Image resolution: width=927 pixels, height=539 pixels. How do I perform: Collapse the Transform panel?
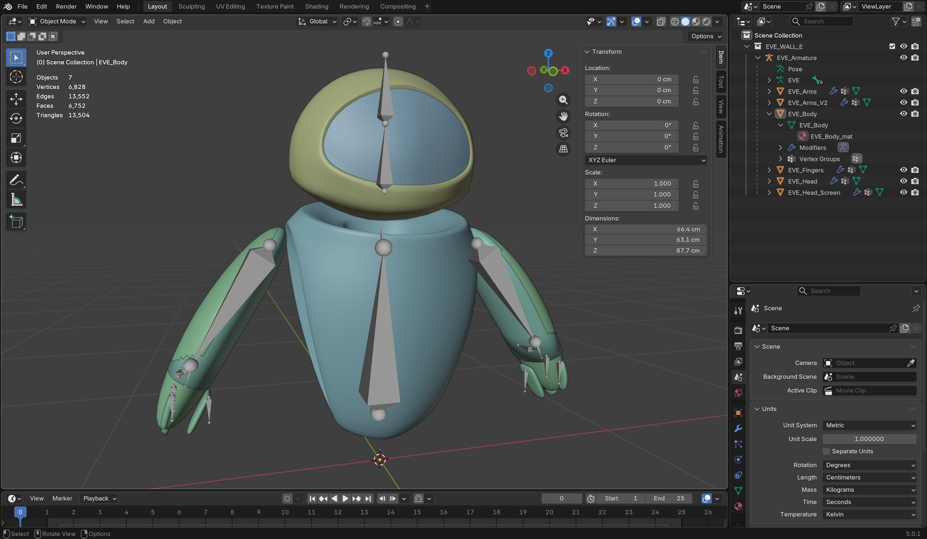click(588, 52)
